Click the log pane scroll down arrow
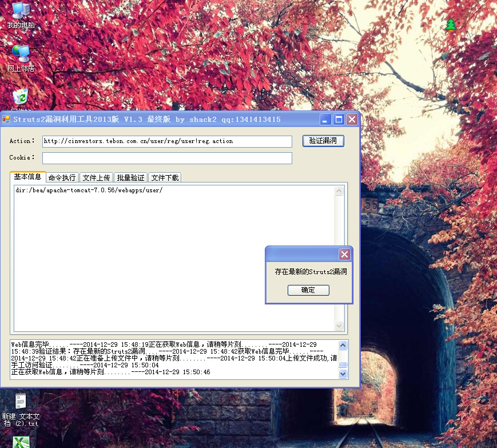497x448 pixels. 343,374
